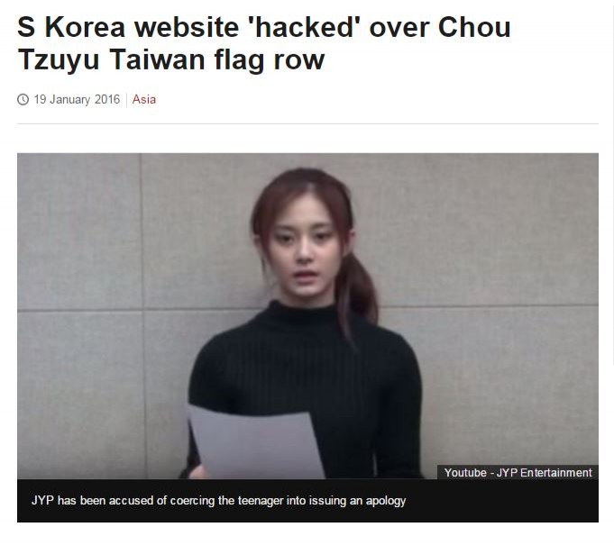Click 'JYP' at the caption's beginning
The height and width of the screenshot is (545, 614).
point(42,500)
